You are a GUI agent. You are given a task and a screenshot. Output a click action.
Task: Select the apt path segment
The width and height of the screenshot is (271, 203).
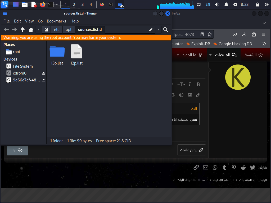(x=69, y=30)
